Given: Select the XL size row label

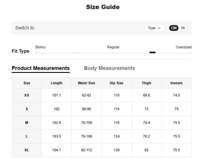Looking at the screenshot, I should (27, 150).
